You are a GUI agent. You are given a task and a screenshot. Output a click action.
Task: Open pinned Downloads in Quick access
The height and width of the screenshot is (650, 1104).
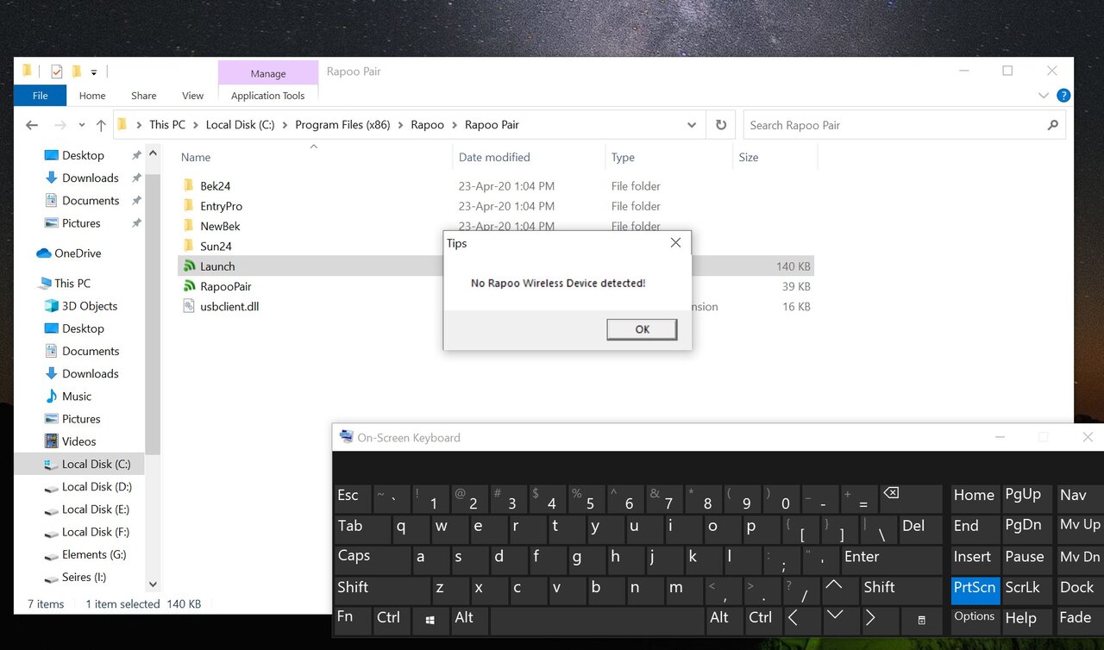(x=91, y=178)
